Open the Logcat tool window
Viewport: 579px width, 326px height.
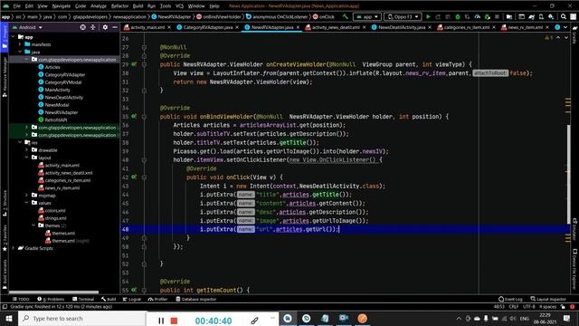132,299
